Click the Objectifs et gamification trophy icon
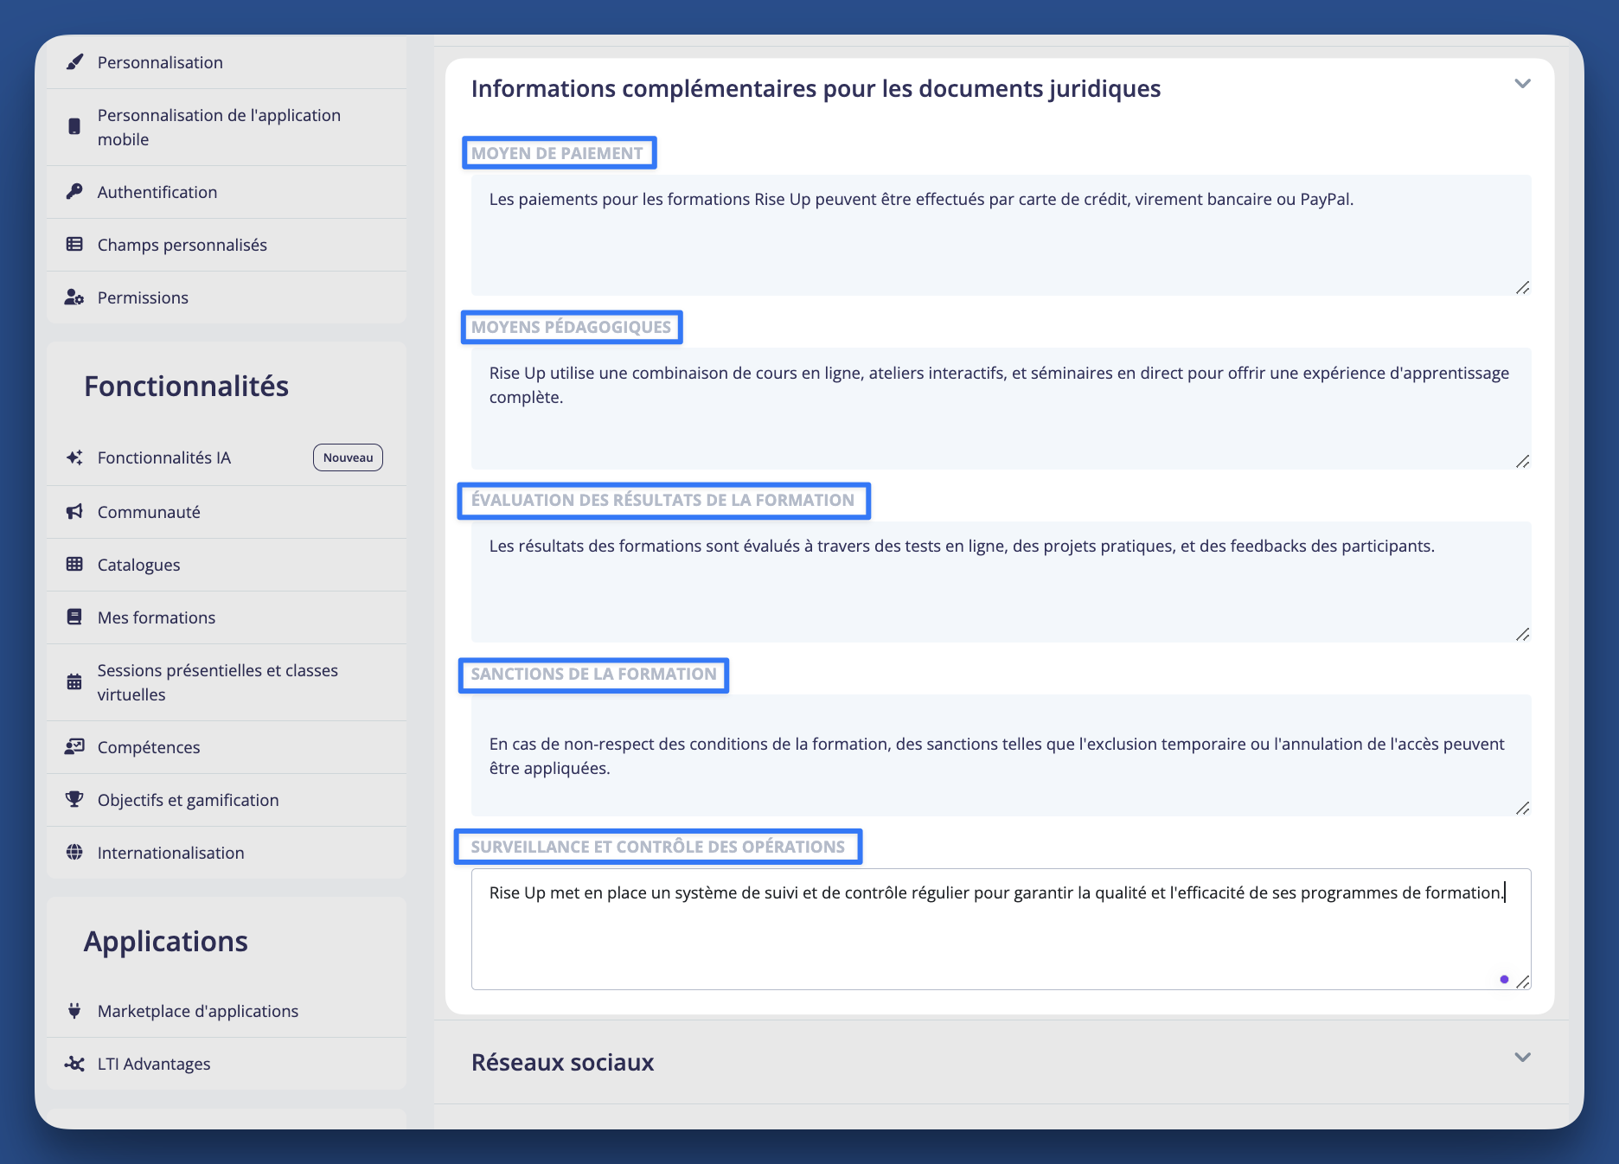1619x1164 pixels. click(75, 800)
